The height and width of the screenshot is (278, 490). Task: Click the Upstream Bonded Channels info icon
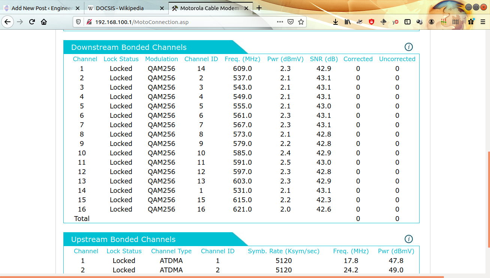(409, 239)
